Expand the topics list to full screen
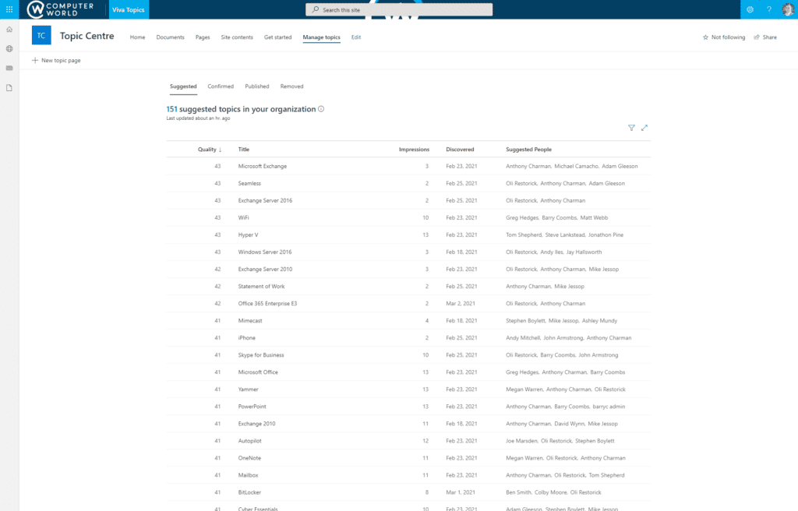The height and width of the screenshot is (511, 798). click(x=644, y=128)
